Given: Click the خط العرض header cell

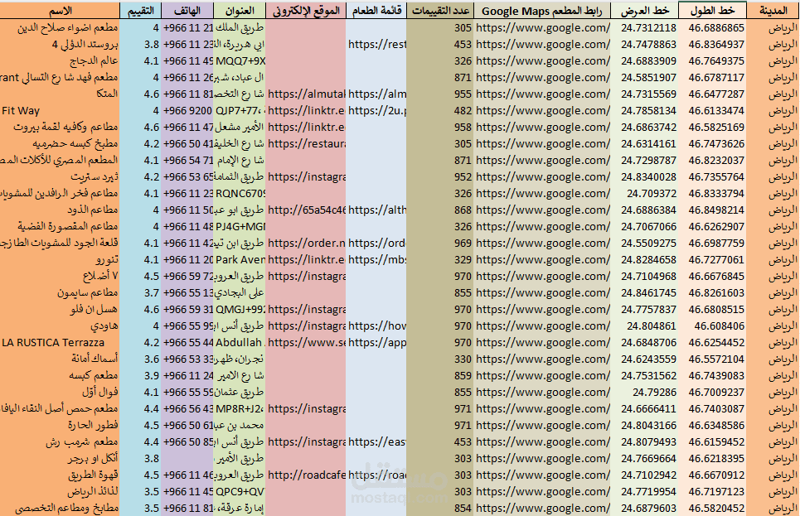Looking at the screenshot, I should [x=645, y=11].
